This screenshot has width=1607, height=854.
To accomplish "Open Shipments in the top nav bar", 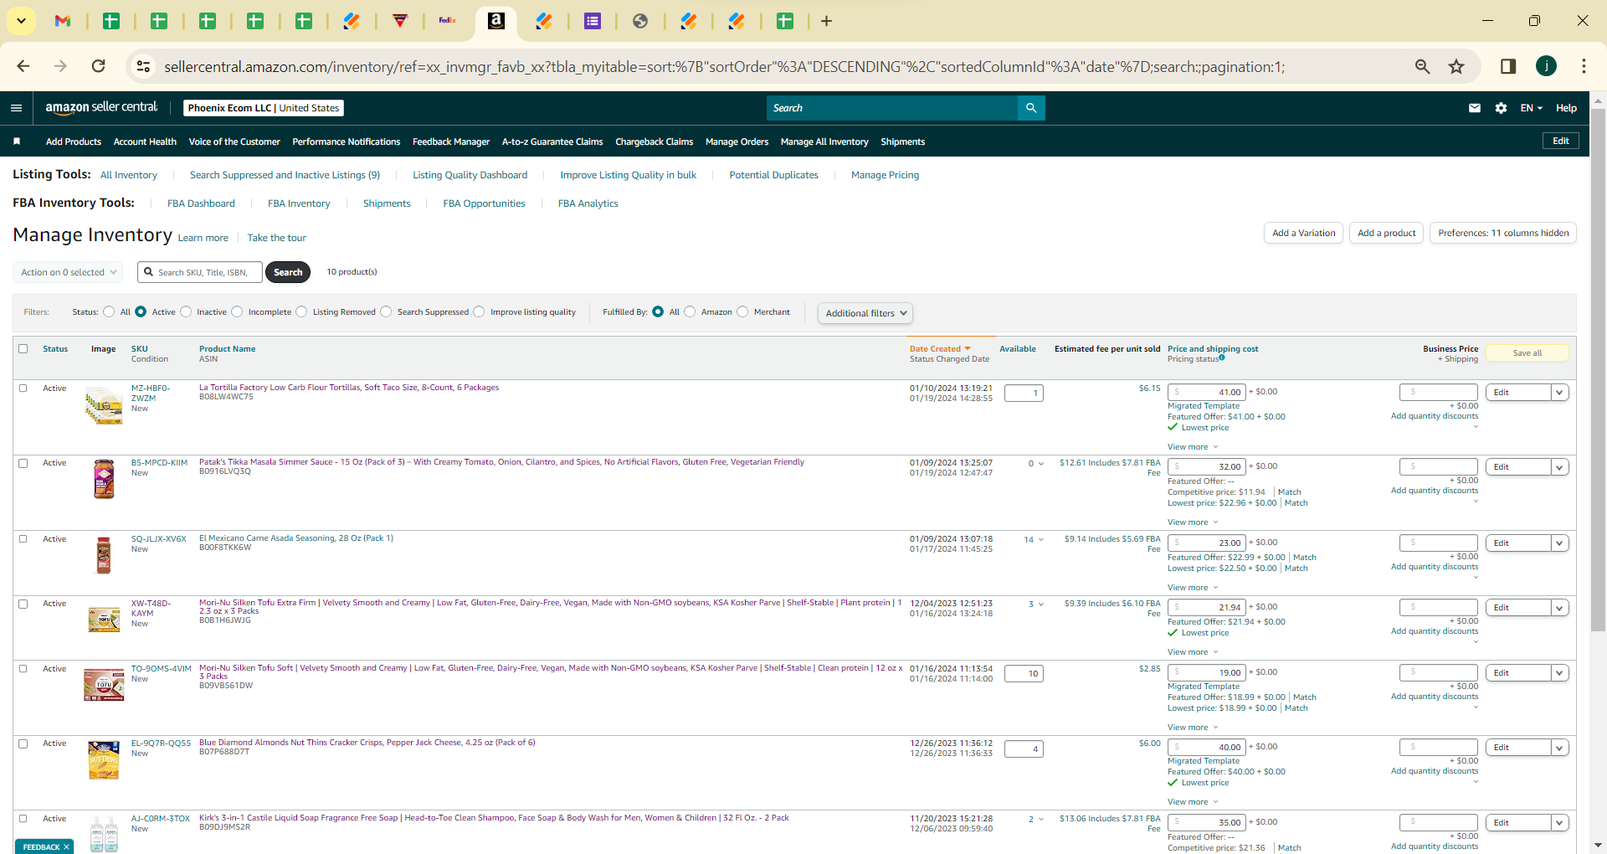I will (903, 141).
